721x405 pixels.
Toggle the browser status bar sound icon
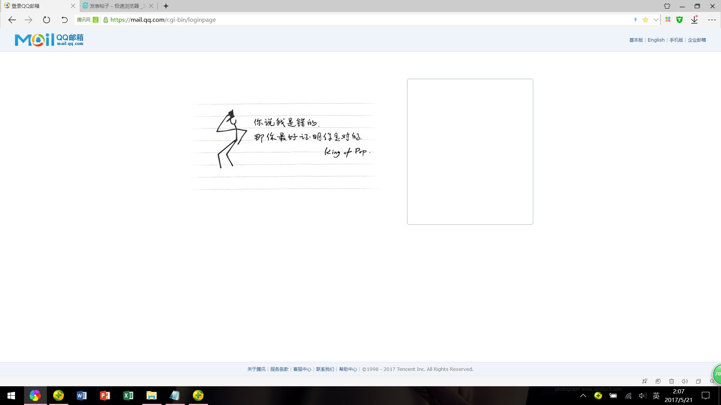tap(685, 381)
